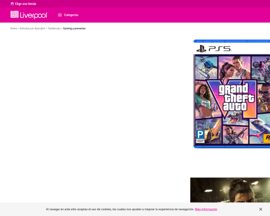Open the hamburger menu icon
The width and height of the screenshot is (270, 216).
60,15
